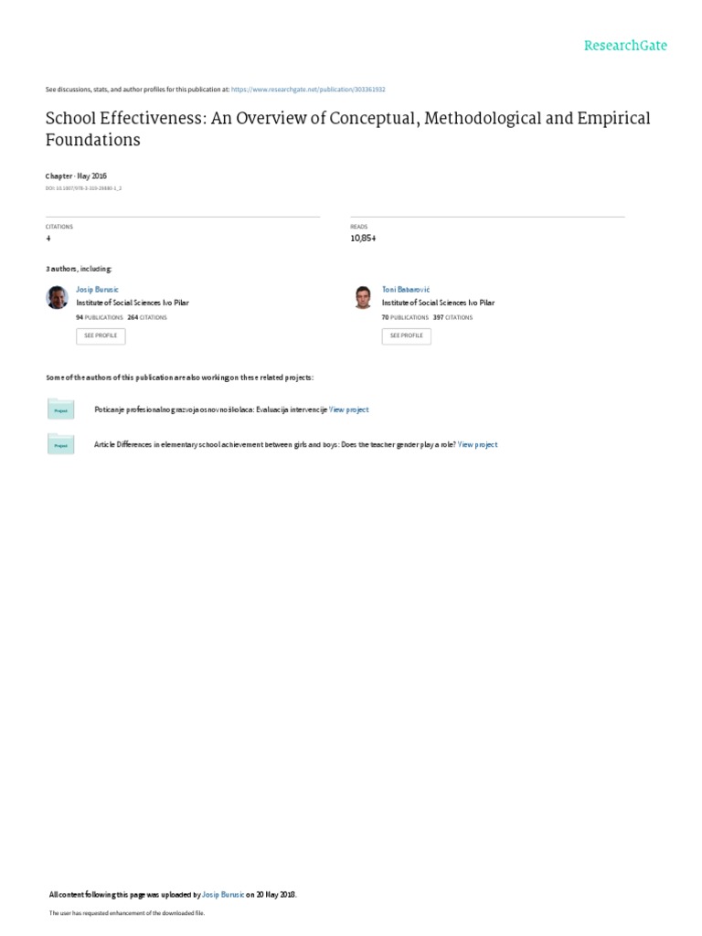Click the citations count number
Image resolution: width=702 pixels, height=936 pixels.
click(x=48, y=238)
